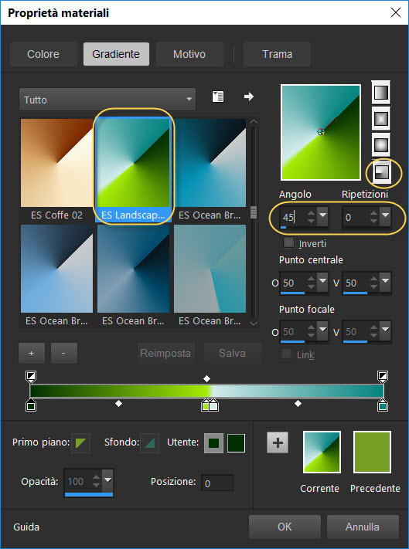Select the linear gradient style icon
This screenshot has height=549, width=409.
click(381, 93)
